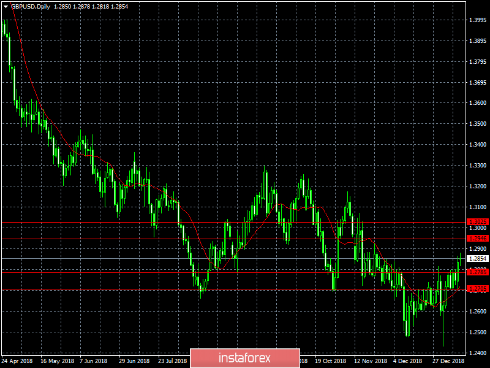Image resolution: width=490 pixels, height=368 pixels.
Task: Select the 1.3995 price scale label
Action: (478, 20)
